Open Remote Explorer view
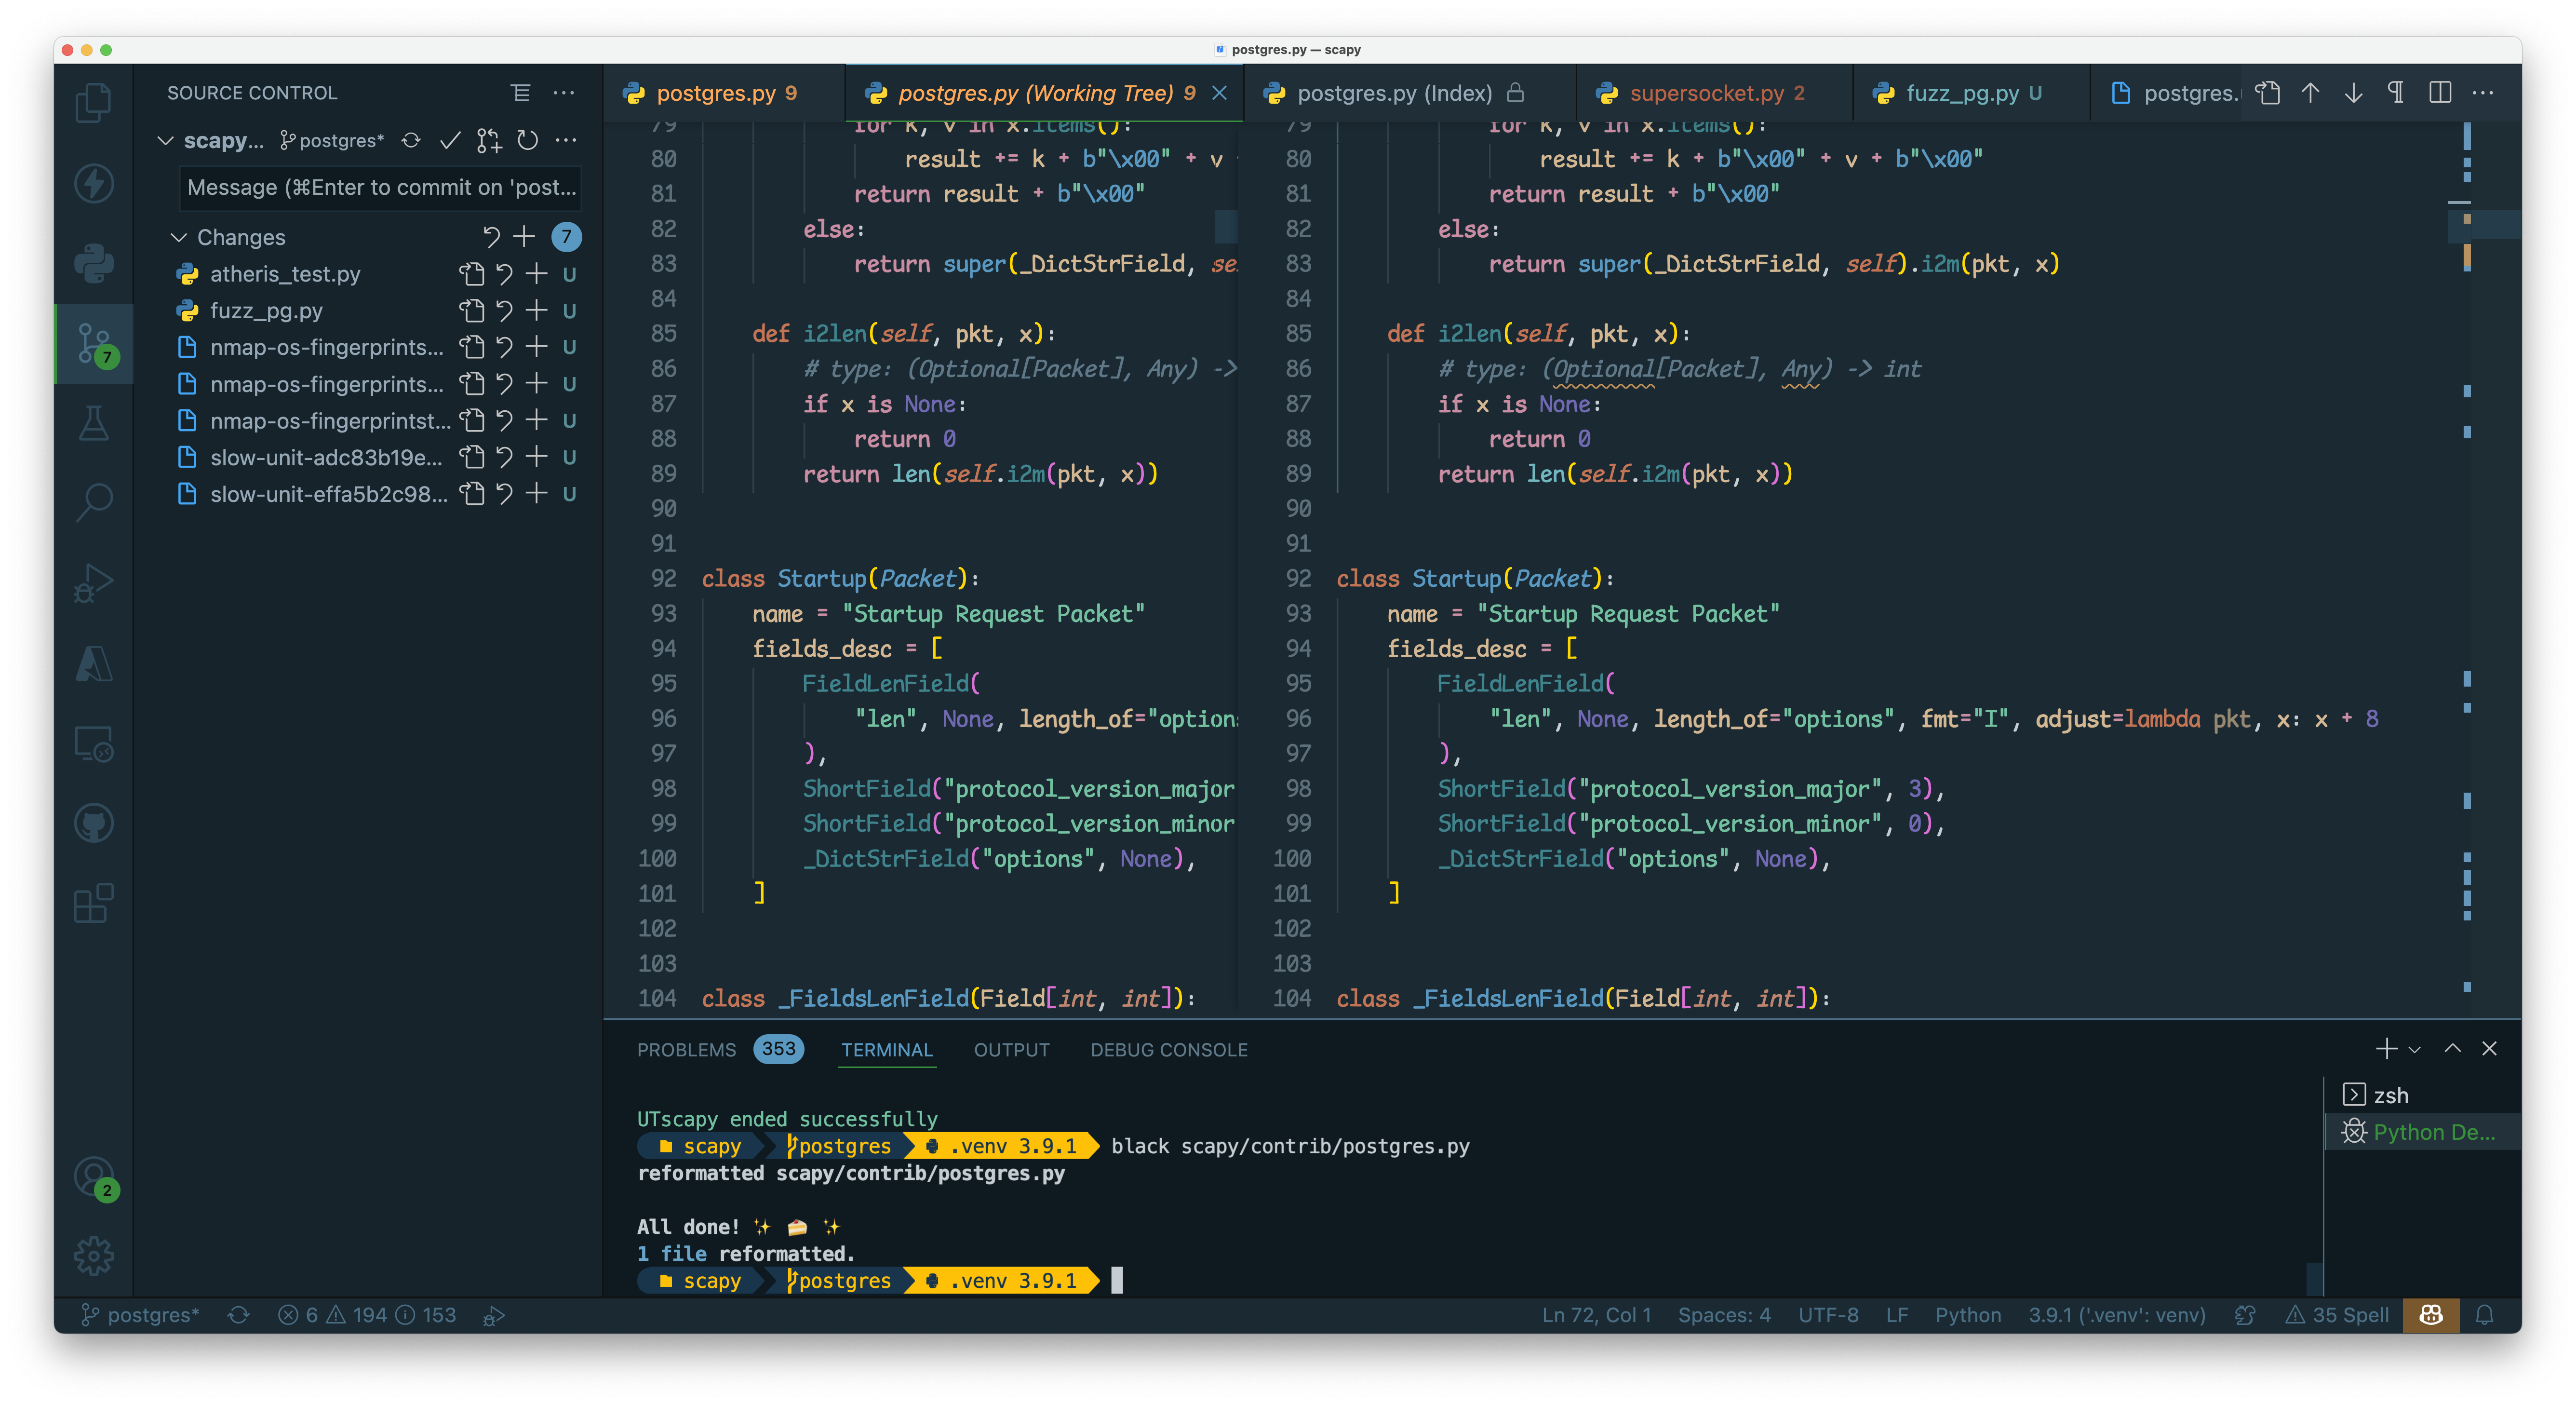This screenshot has width=2576, height=1405. point(93,743)
